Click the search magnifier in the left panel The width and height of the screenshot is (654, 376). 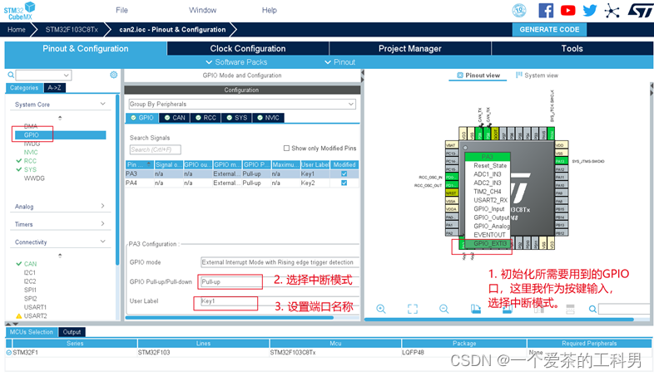(11, 75)
